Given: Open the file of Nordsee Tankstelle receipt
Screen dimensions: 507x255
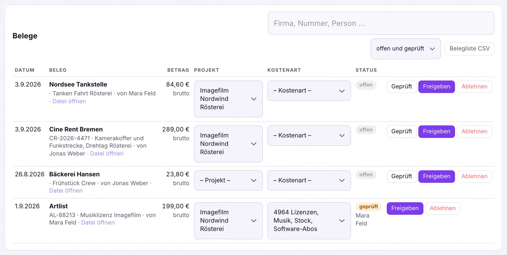Looking at the screenshot, I should pyautogui.click(x=69, y=101).
